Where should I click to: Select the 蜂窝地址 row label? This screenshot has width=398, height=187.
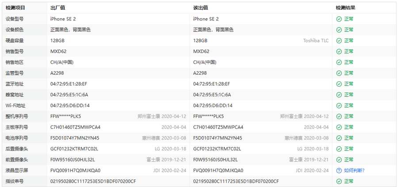click(15, 95)
